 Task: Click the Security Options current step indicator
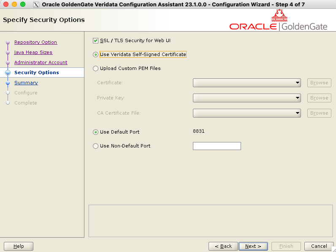8,72
